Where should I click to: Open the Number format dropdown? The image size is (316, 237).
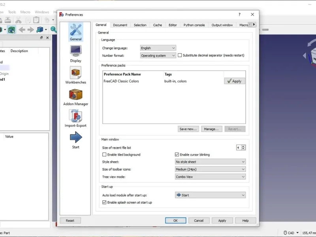click(158, 55)
